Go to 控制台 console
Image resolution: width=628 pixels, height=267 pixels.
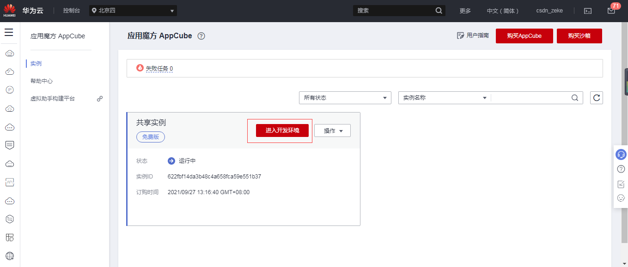tap(72, 11)
